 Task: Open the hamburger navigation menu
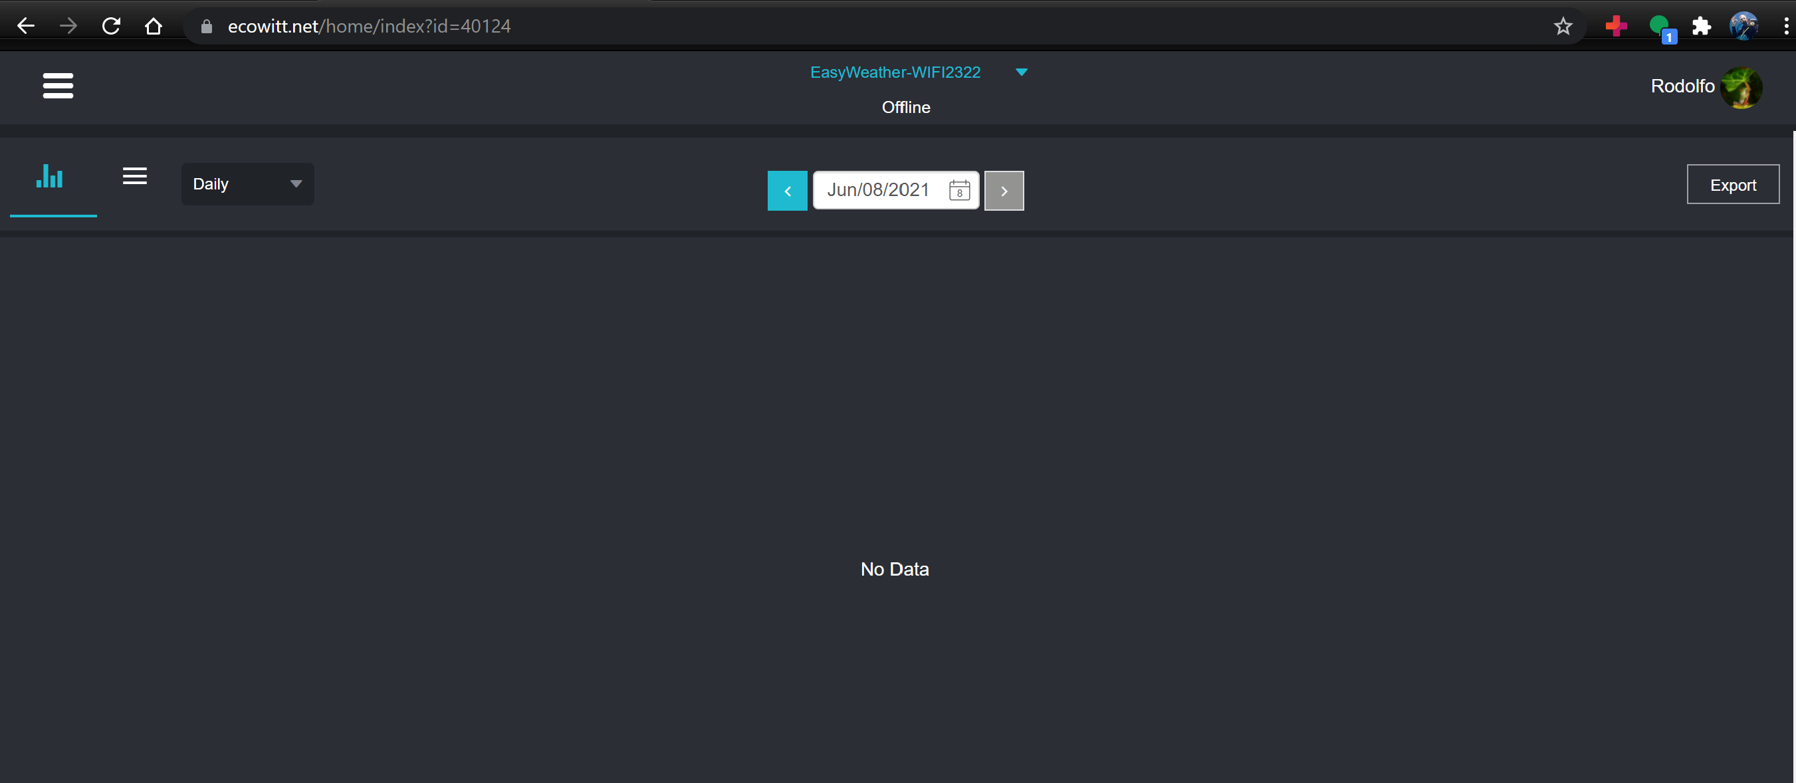[58, 86]
